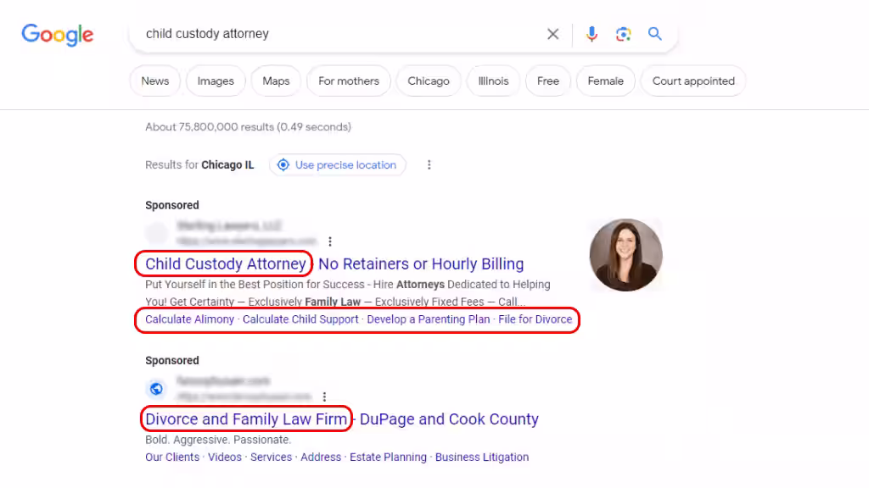Open the Calculate Child Support sitelink
Viewport: 869px width, 488px height.
point(300,319)
